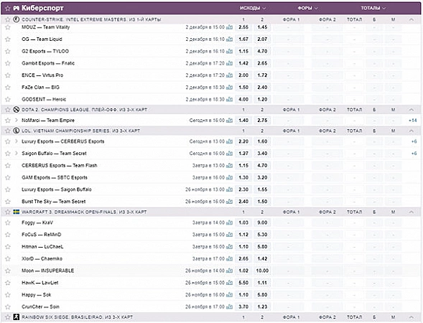Open the Тоталы dropdown in header

(373, 8)
